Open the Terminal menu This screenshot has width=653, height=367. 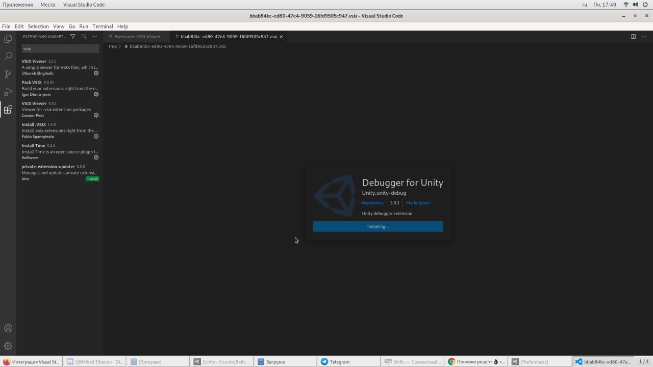coord(103,27)
